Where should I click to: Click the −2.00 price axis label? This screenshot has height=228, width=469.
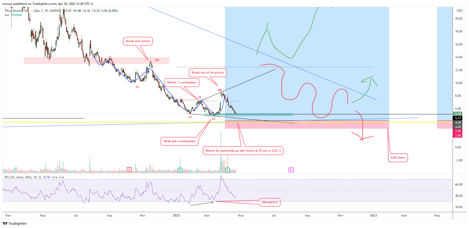click(459, 160)
